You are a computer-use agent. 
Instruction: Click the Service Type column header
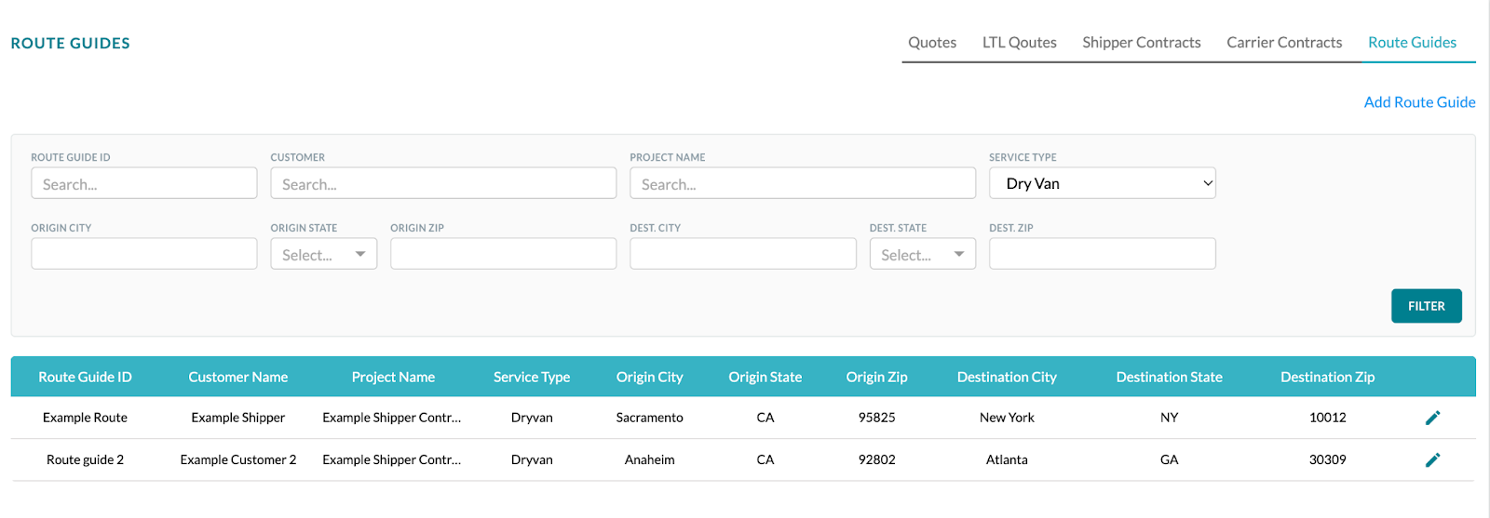(532, 377)
